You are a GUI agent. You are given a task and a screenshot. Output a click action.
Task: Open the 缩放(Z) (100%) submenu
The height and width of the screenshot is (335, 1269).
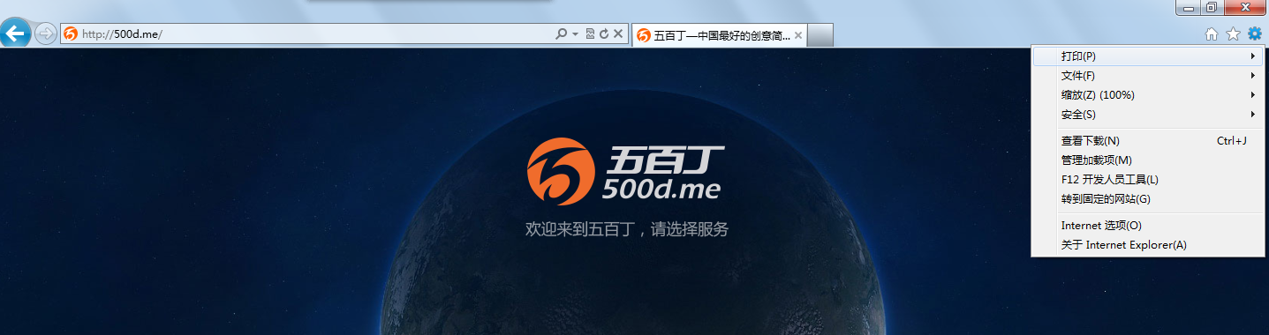(1147, 95)
